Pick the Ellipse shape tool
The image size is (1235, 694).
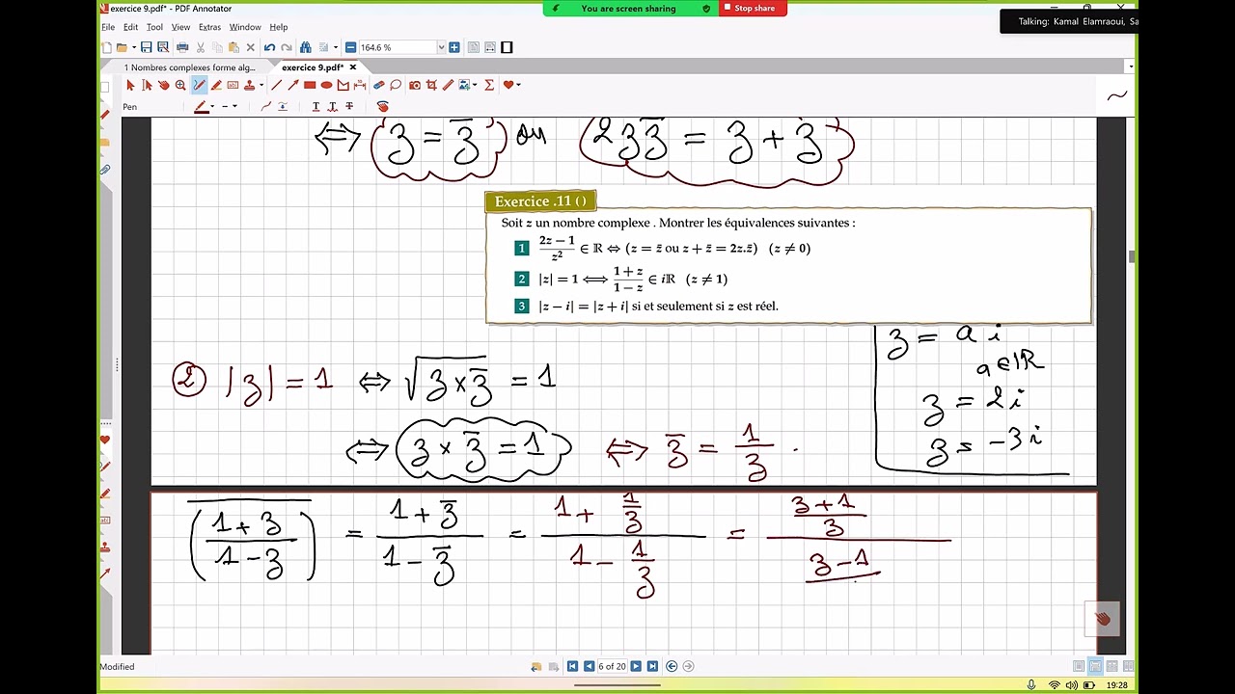pos(326,85)
